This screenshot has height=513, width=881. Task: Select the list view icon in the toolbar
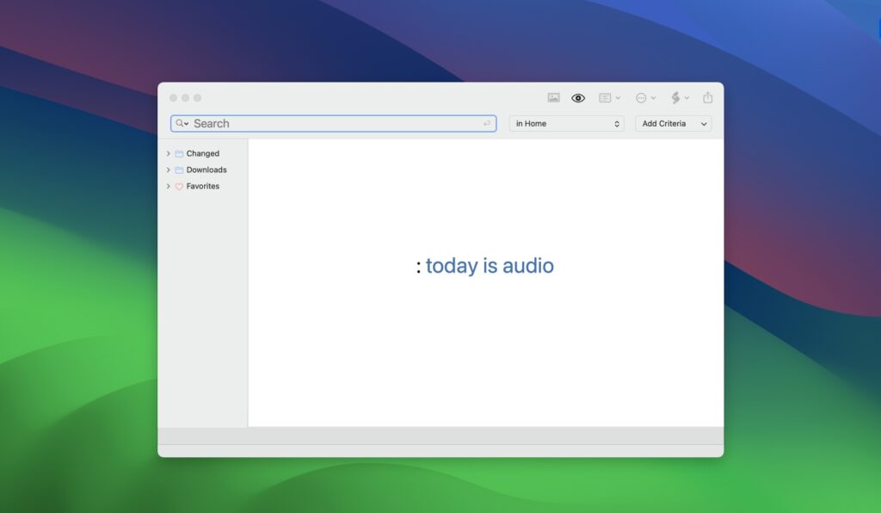point(605,97)
